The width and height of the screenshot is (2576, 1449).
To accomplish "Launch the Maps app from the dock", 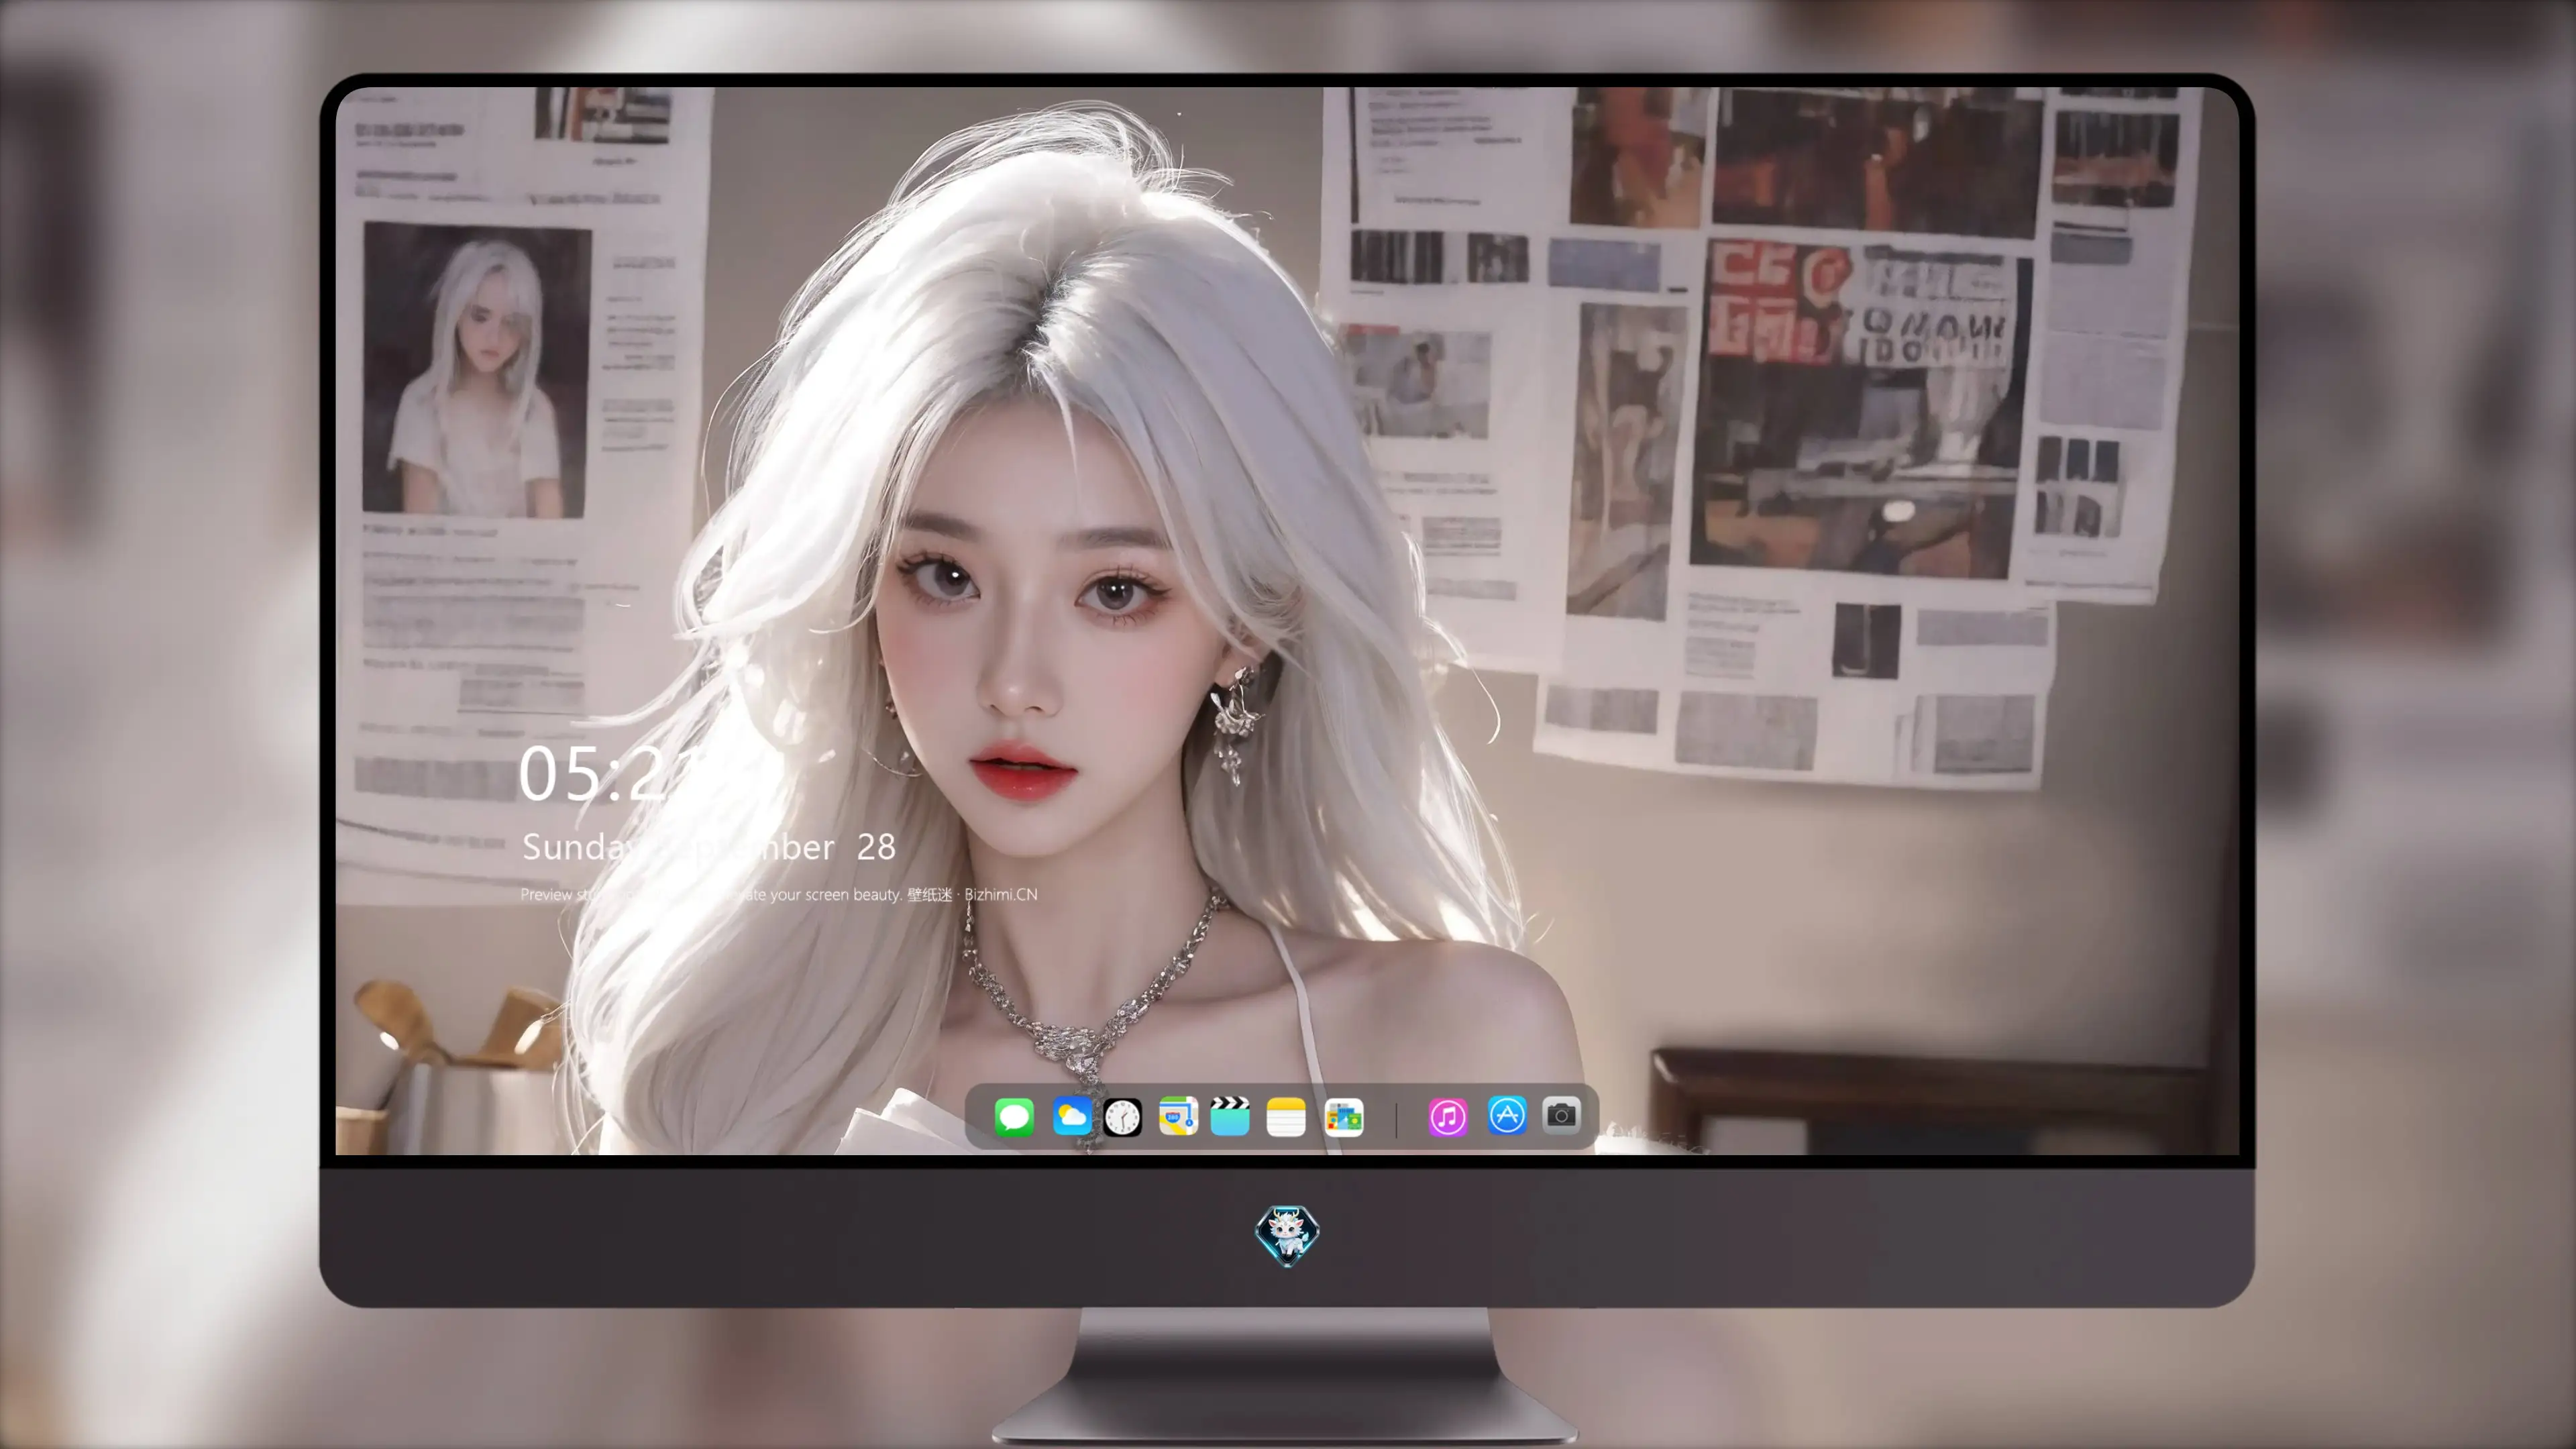I will (x=1178, y=1116).
